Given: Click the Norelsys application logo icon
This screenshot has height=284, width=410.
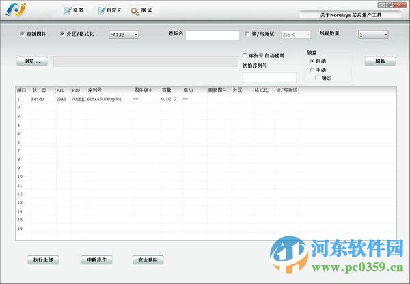Looking at the screenshot, I should pos(16,10).
